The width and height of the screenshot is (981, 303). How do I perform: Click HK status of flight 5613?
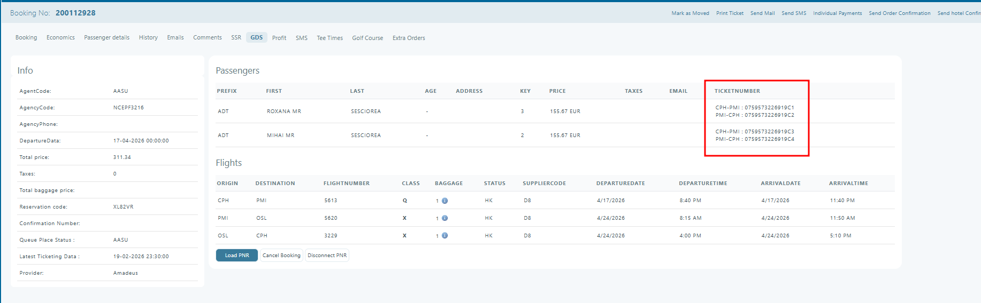[488, 201]
